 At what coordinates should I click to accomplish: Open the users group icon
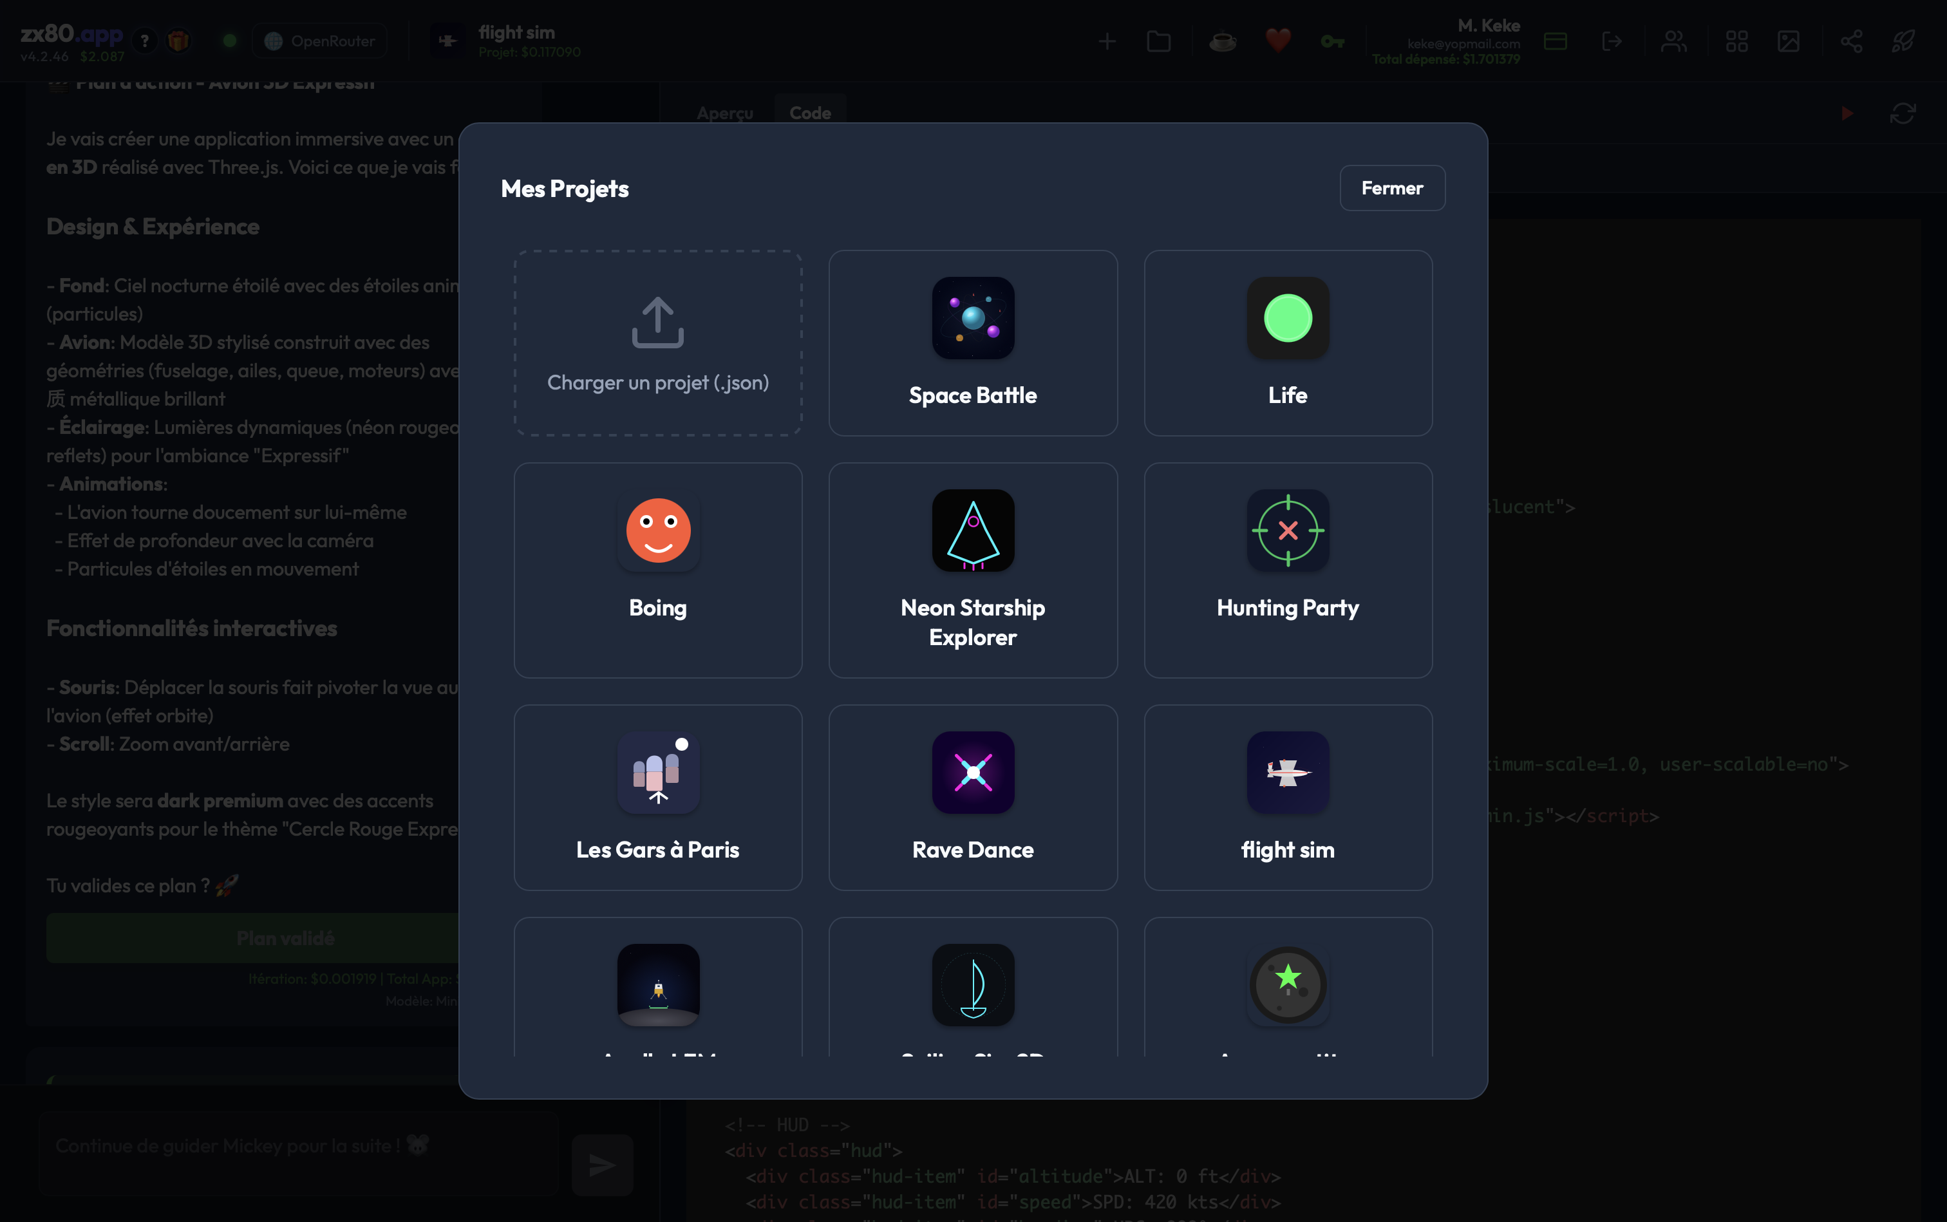pos(1674,41)
